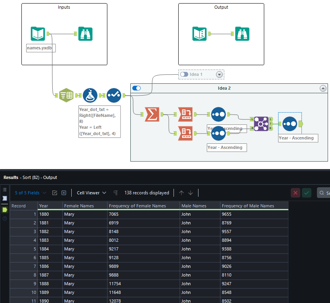Click the Male Names column header
This screenshot has height=303, width=330.
(x=200, y=206)
